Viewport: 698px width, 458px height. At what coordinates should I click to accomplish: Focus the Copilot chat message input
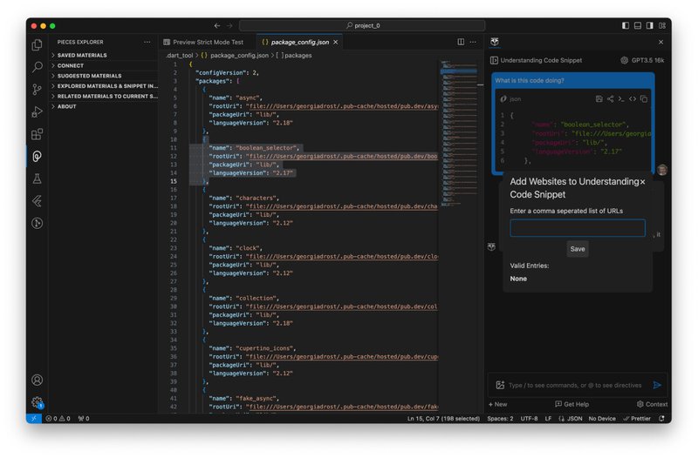[575, 385]
